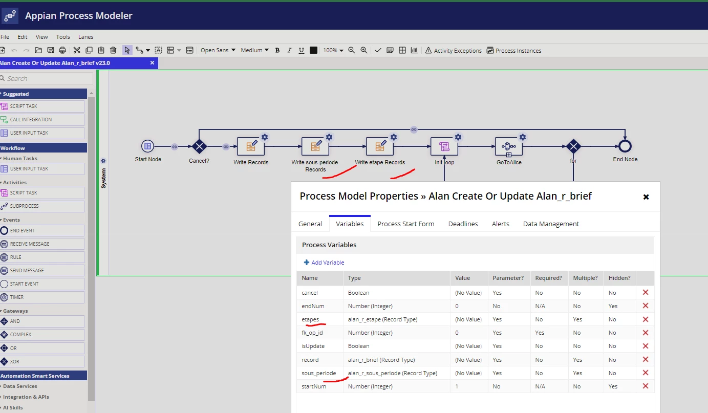
Task: Open the Tools menu
Action: [x=63, y=37]
